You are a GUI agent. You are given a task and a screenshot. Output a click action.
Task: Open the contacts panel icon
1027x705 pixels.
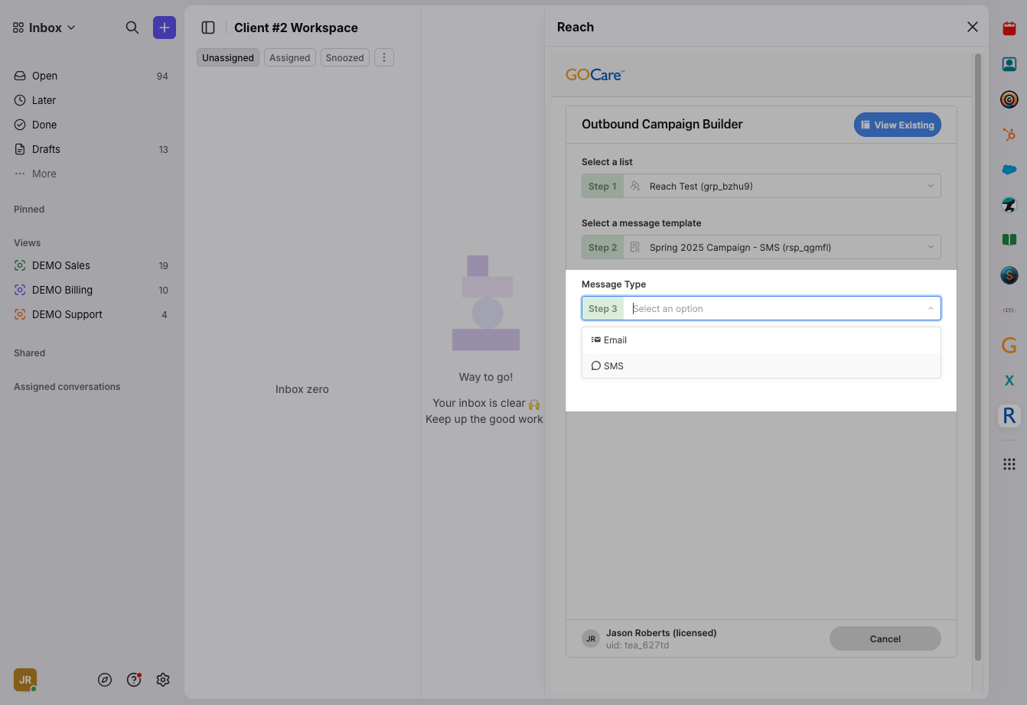coord(1009,64)
